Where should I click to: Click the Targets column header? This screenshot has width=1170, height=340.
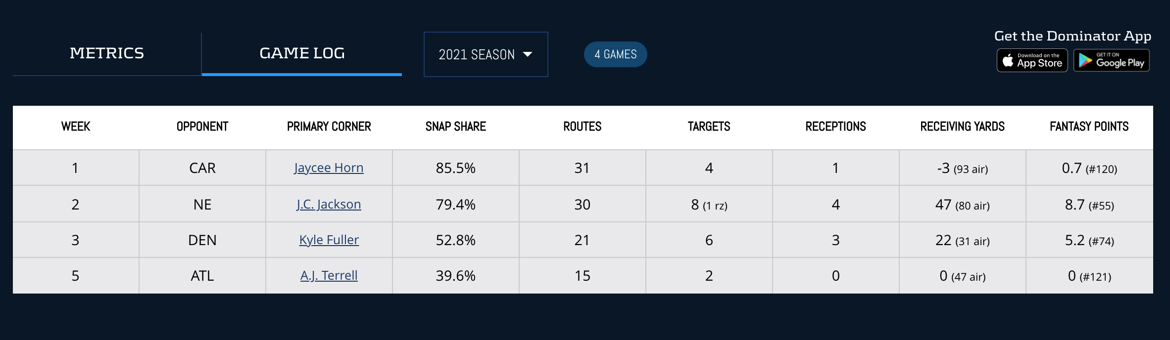[x=709, y=127]
